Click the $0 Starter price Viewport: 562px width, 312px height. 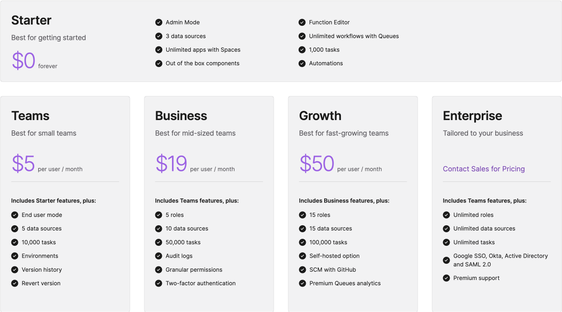(24, 61)
